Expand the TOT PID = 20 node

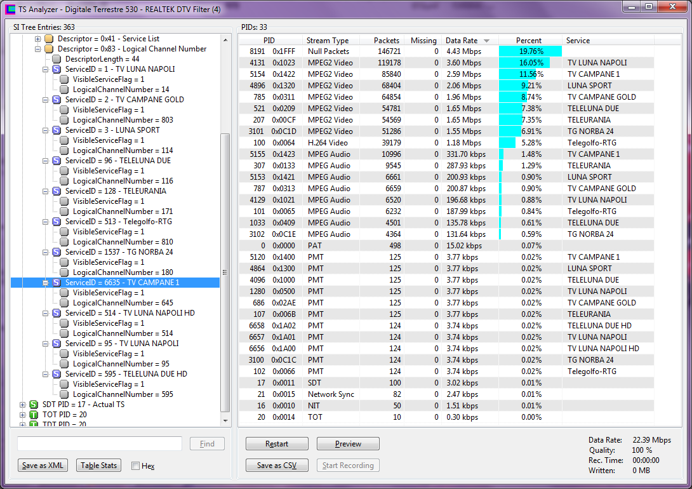coord(22,415)
